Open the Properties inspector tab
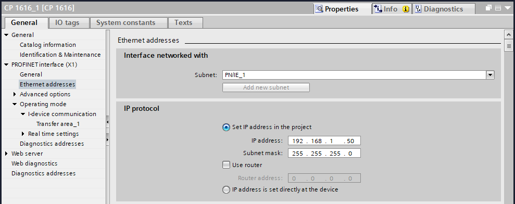 (342, 9)
